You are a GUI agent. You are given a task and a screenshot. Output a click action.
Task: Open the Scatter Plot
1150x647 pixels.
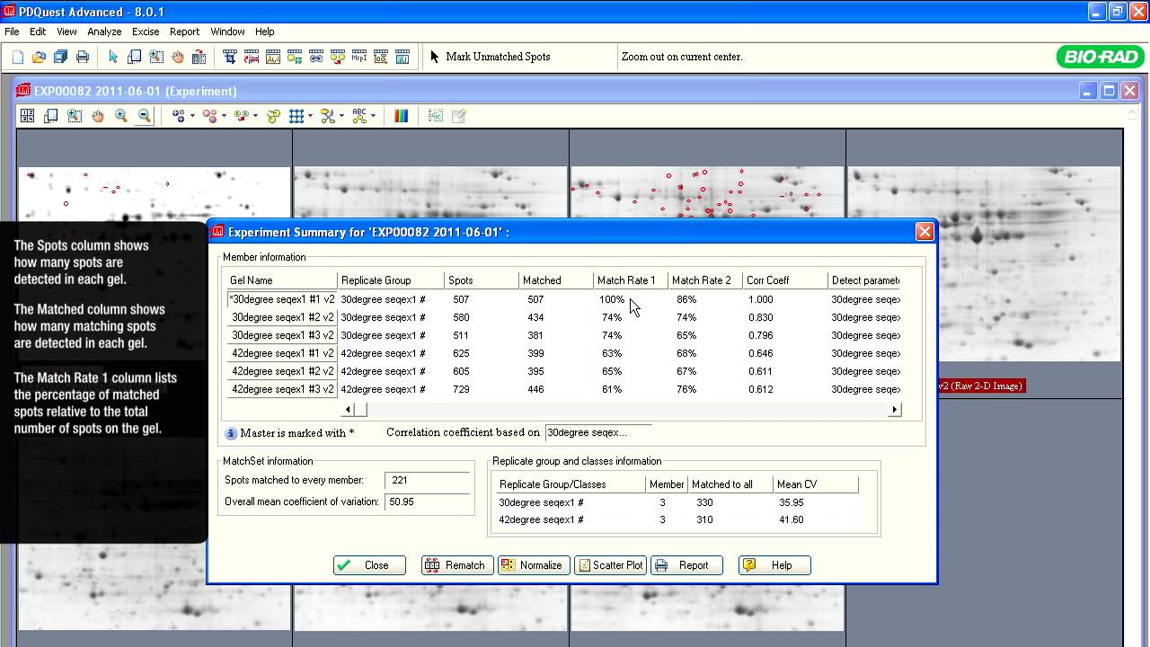611,565
